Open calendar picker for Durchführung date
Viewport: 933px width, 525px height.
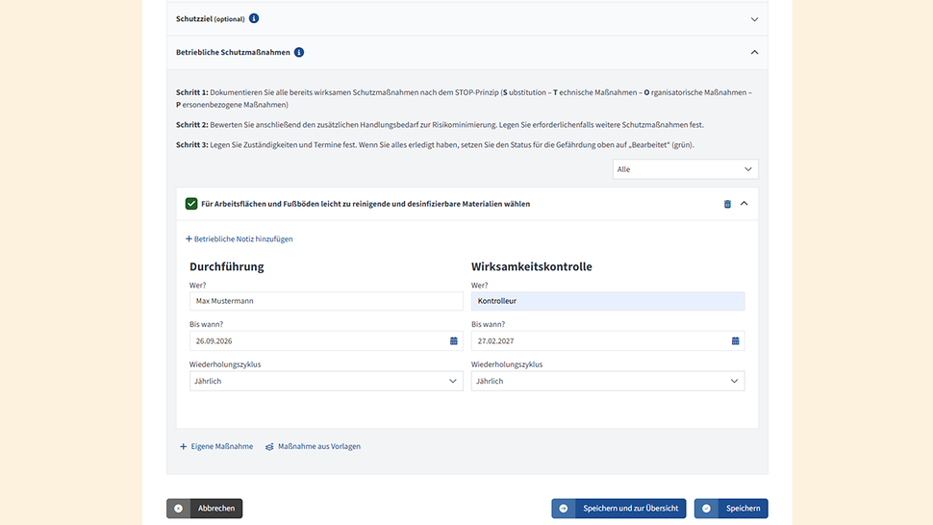(453, 340)
